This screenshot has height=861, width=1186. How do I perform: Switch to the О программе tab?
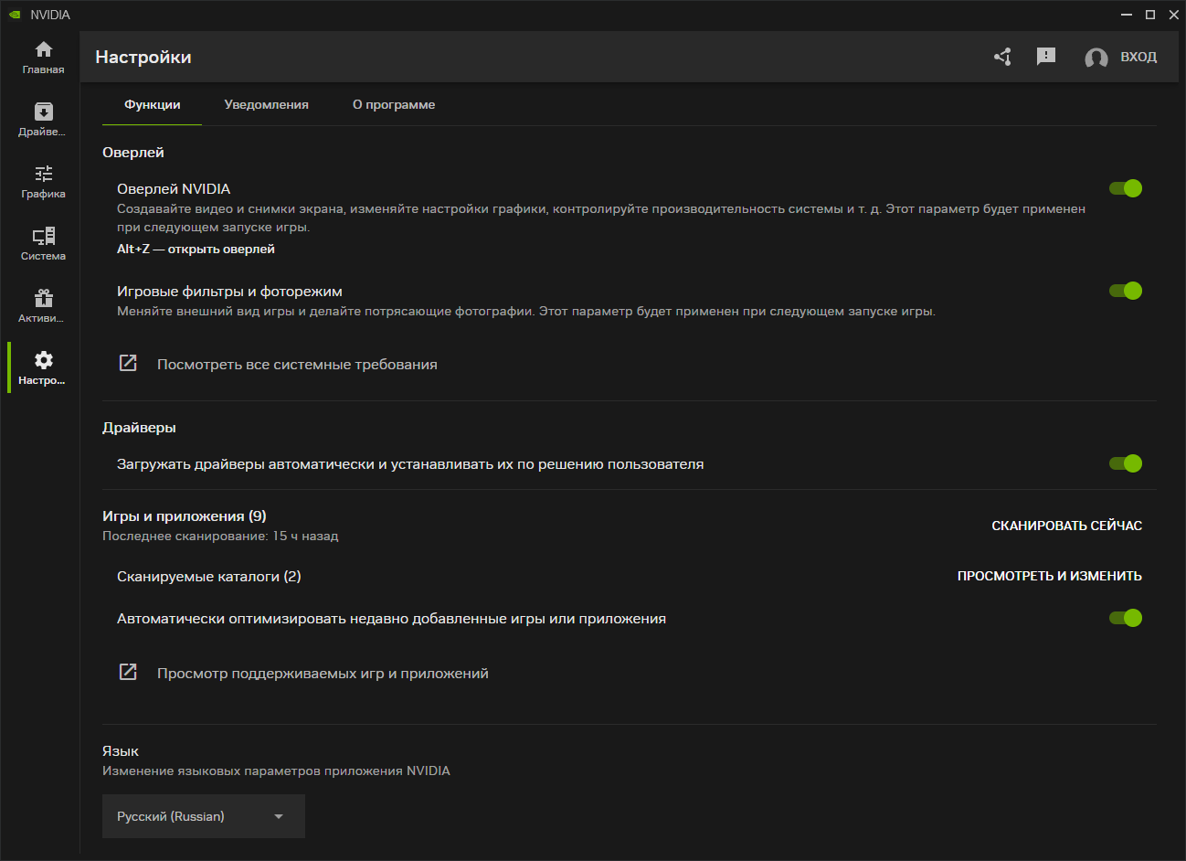coord(394,105)
